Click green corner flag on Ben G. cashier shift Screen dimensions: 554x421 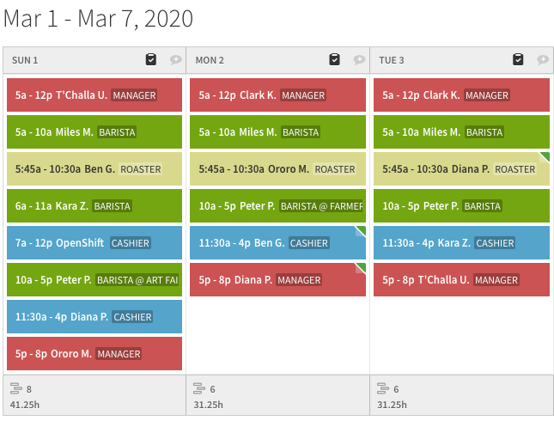tap(361, 231)
